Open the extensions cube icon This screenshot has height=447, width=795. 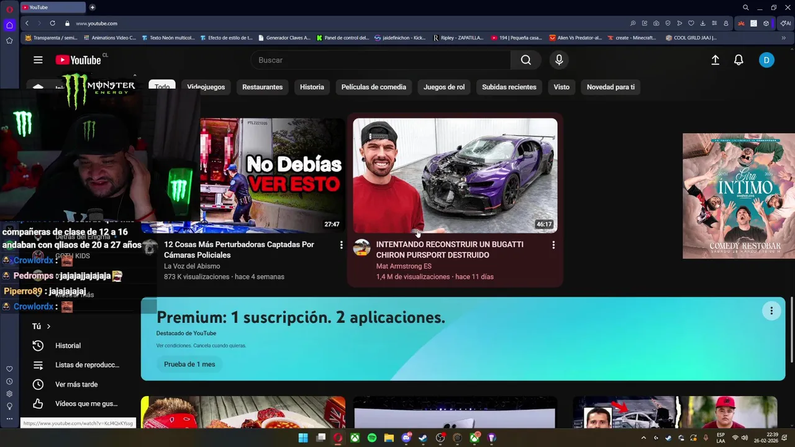point(766,23)
